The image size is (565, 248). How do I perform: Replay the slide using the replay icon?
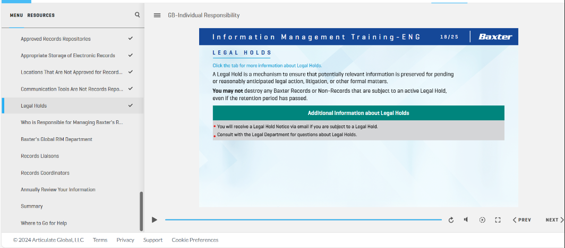(451, 220)
